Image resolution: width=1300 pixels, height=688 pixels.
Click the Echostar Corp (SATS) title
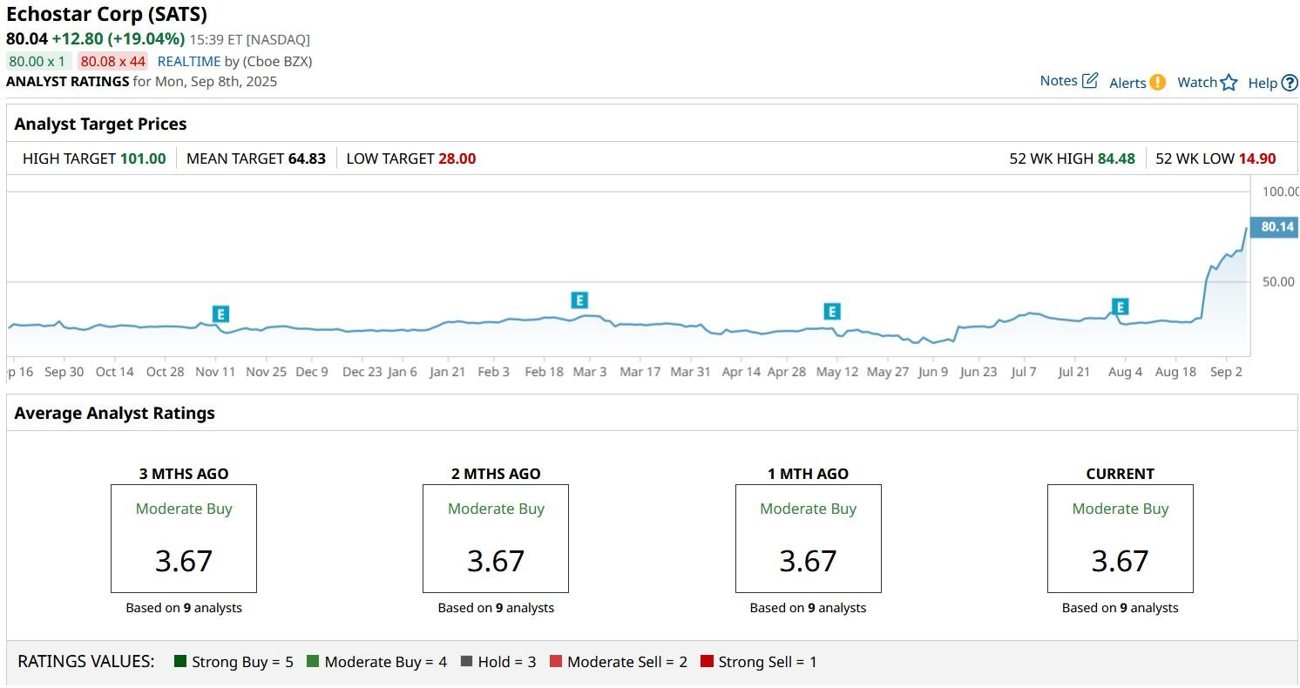pyautogui.click(x=106, y=15)
